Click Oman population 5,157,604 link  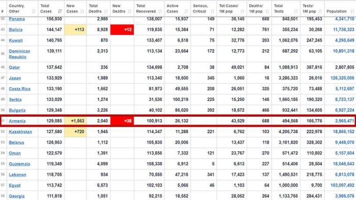pos(345,153)
